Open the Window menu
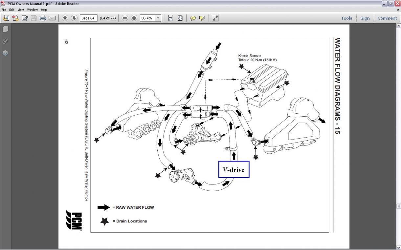The width and height of the screenshot is (401, 250). coord(33,10)
